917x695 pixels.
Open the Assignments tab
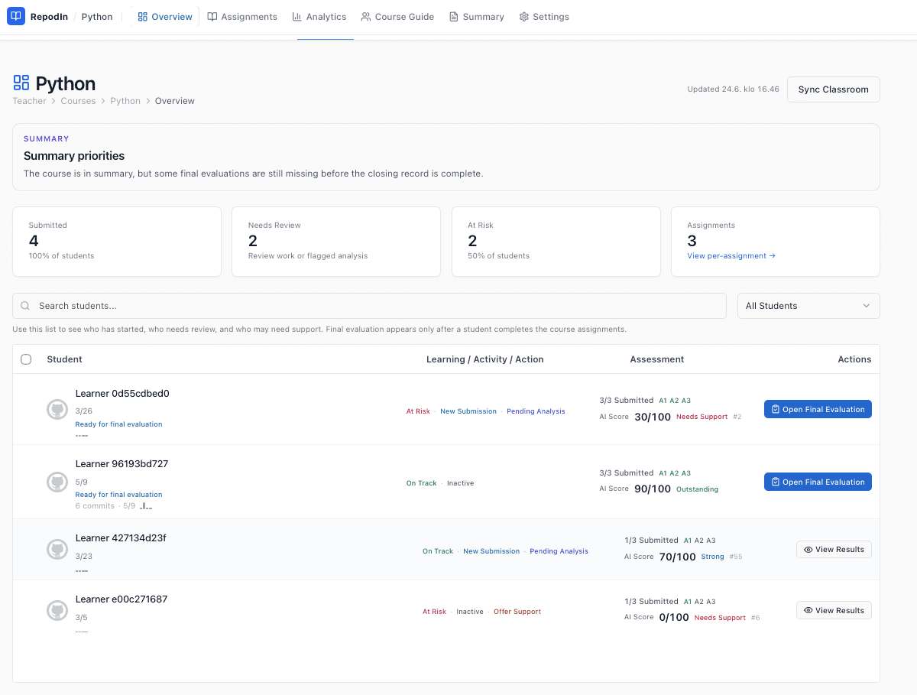tap(242, 17)
